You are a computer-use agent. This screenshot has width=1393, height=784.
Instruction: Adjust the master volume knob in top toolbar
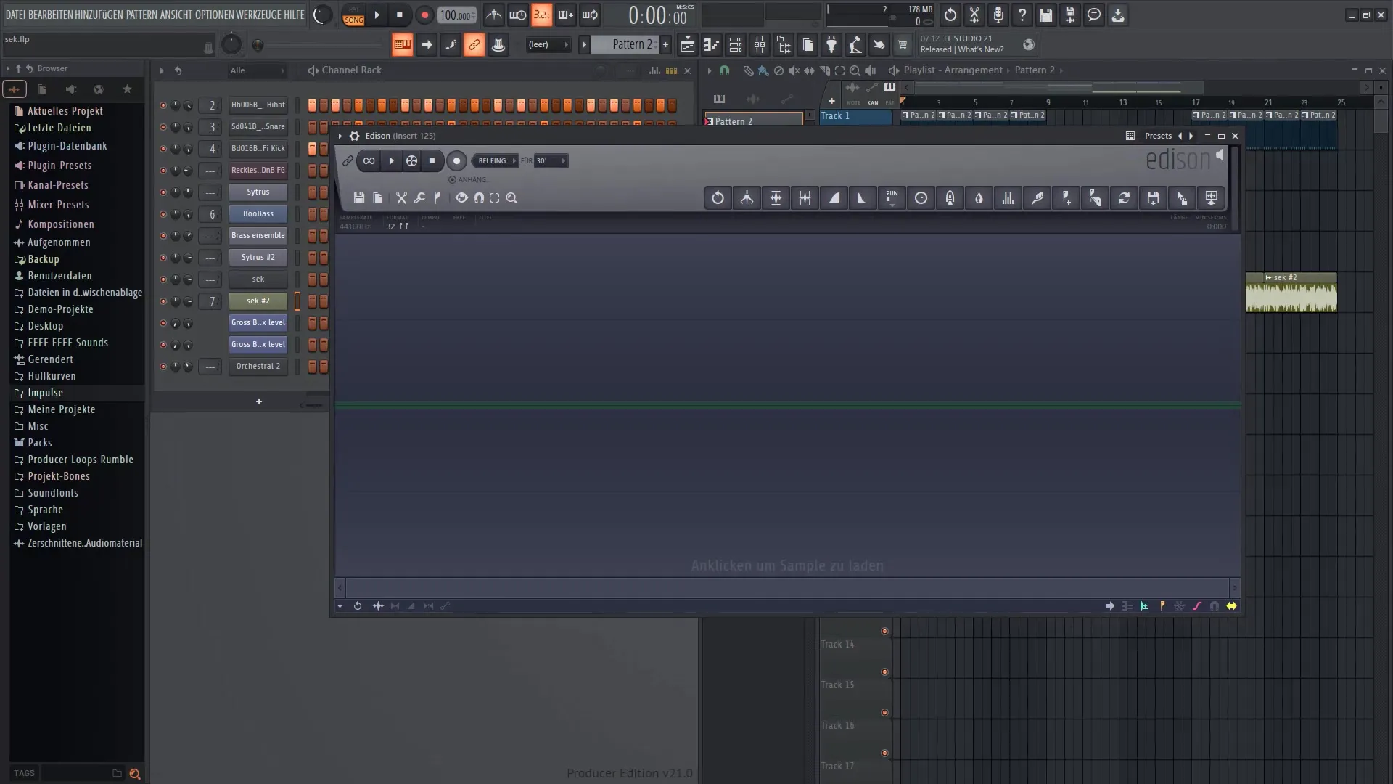pyautogui.click(x=322, y=15)
